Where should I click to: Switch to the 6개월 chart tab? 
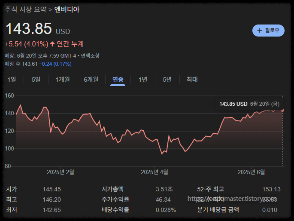tap(91, 80)
